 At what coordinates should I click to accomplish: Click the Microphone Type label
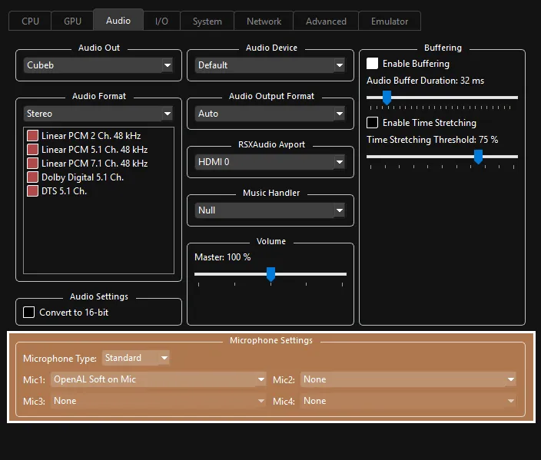click(60, 359)
